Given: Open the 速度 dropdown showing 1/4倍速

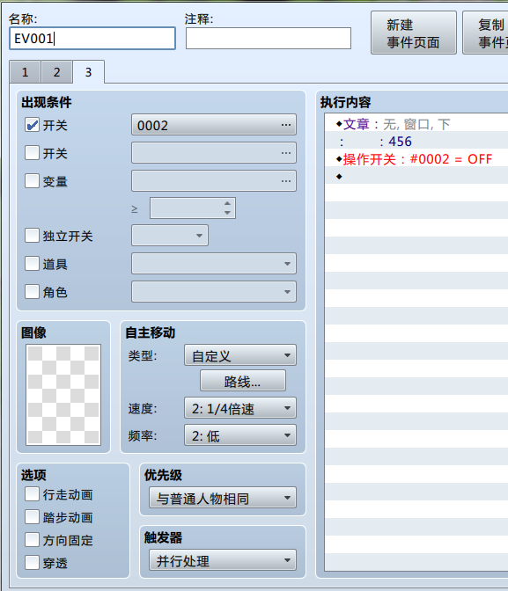Looking at the screenshot, I should pyautogui.click(x=240, y=408).
